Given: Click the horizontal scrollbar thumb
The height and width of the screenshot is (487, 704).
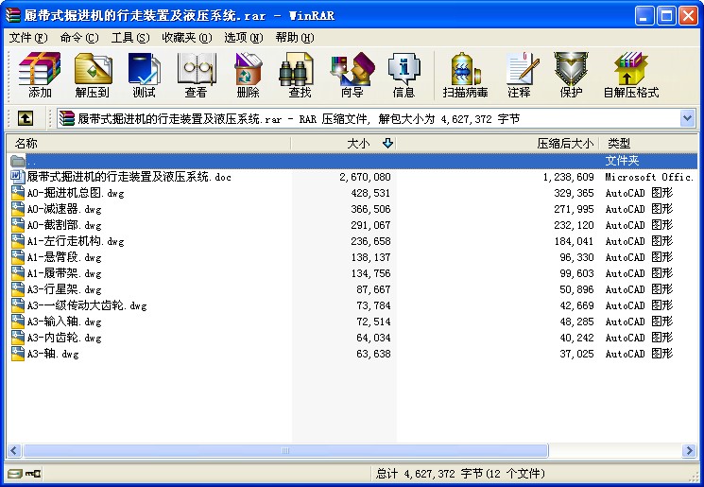Looking at the screenshot, I should (x=285, y=450).
